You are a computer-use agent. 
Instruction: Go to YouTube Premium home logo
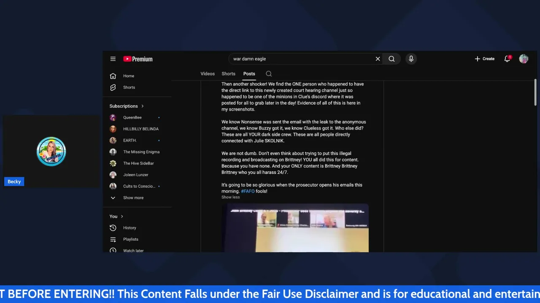(138, 59)
